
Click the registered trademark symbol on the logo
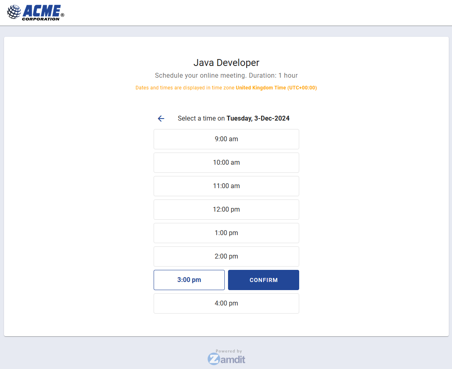tap(62, 15)
